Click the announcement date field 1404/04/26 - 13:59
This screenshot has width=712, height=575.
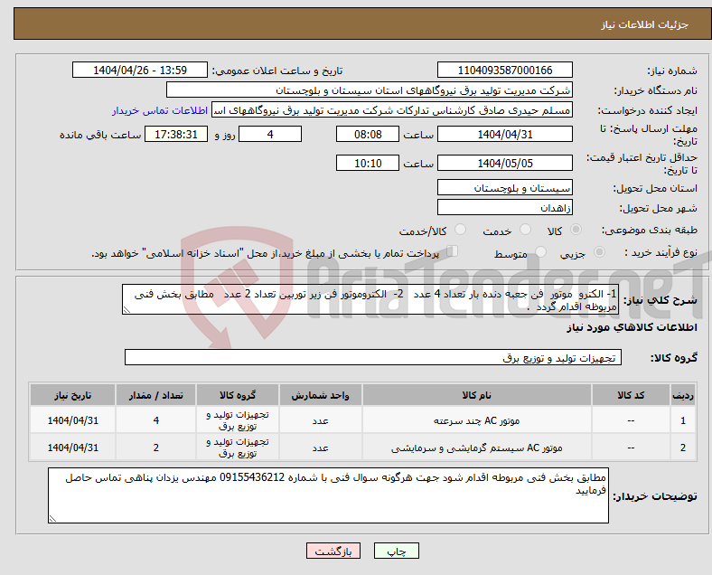tap(139, 70)
